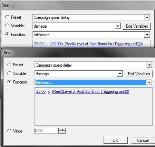This screenshot has height=147, width=155.
Task: Select Variable radio in front dialog
Action: pyautogui.click(x=9, y=73)
